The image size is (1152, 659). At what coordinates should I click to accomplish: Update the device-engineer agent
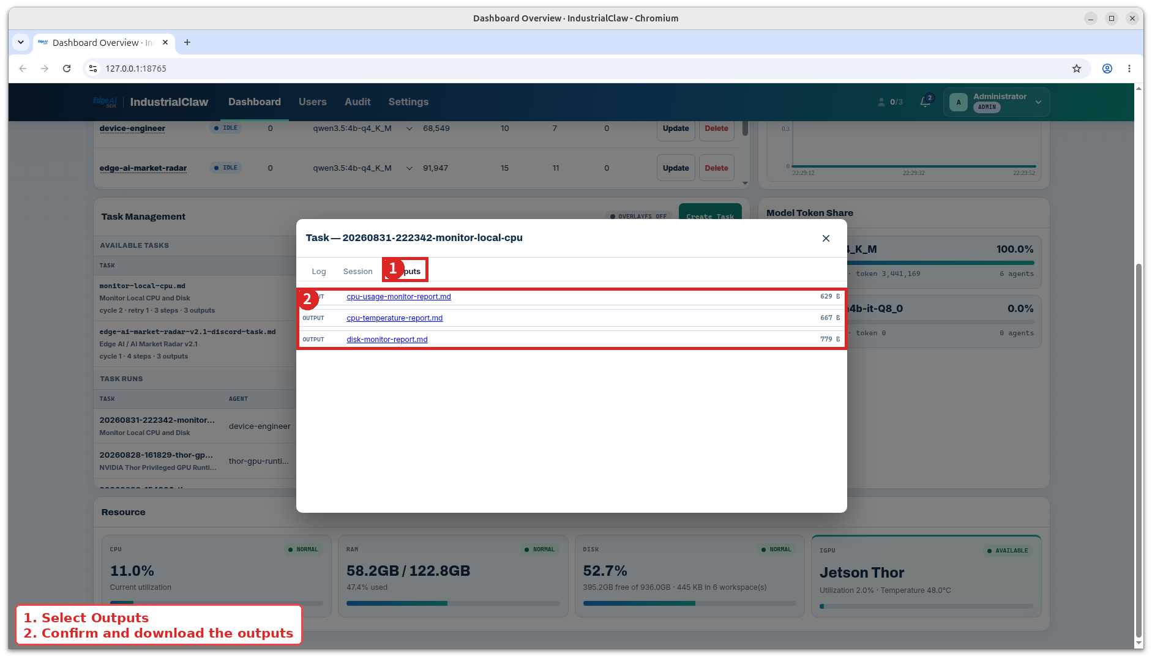coord(676,129)
